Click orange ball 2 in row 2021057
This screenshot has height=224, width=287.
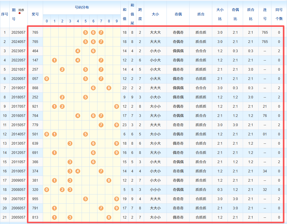click(62, 69)
